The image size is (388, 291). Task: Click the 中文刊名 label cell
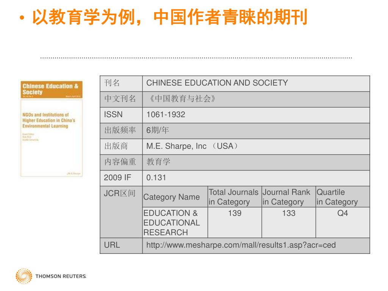click(x=121, y=99)
